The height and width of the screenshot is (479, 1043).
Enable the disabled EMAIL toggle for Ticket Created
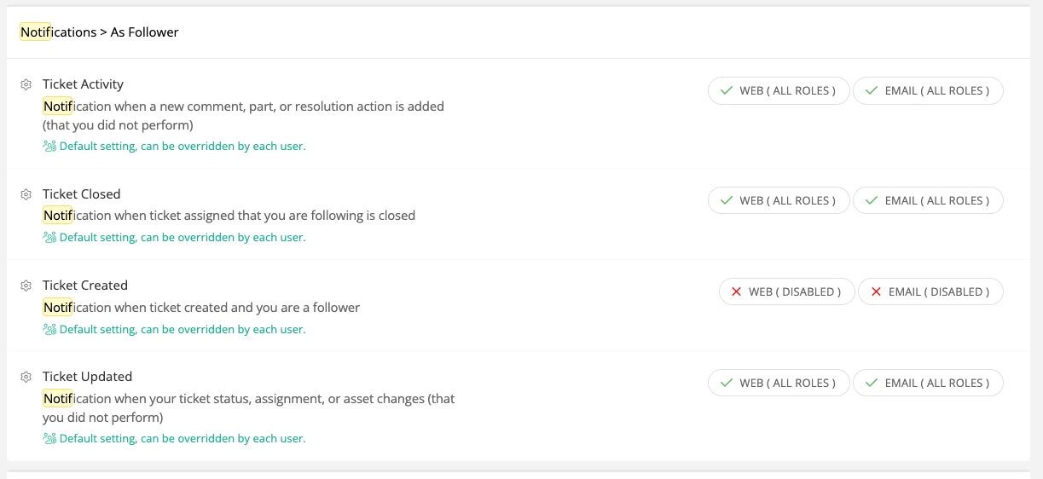tap(930, 292)
